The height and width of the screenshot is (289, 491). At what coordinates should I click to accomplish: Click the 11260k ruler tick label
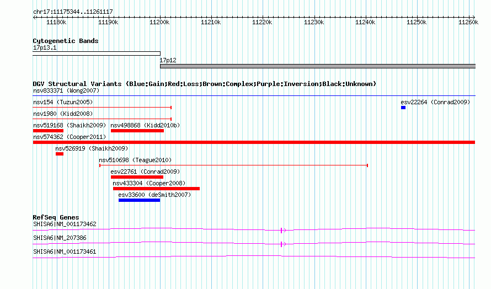click(468, 22)
